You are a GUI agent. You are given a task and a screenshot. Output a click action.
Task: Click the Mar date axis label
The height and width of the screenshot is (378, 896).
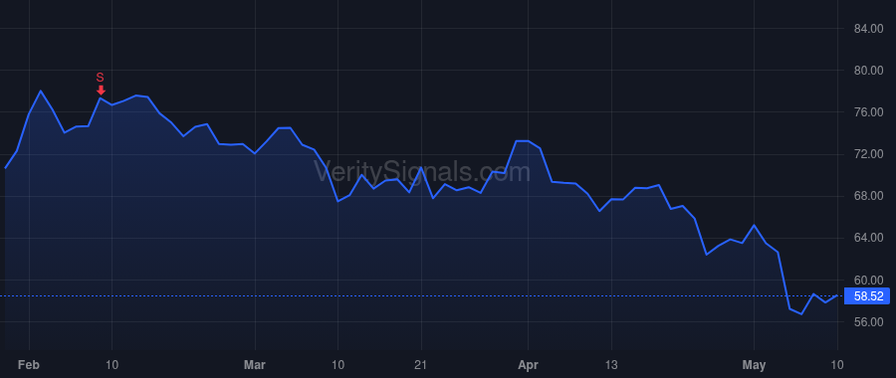point(254,364)
